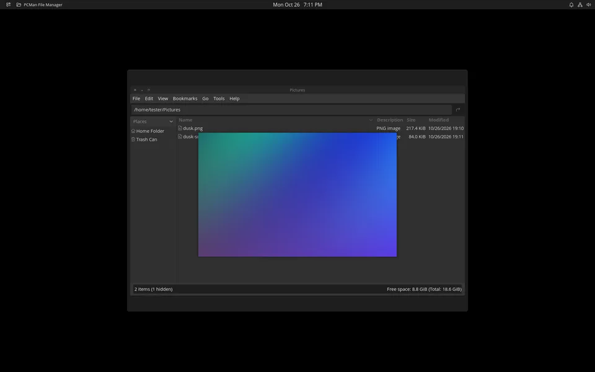Click the file icon next to dusk.png
The image size is (595, 372).
click(180, 128)
